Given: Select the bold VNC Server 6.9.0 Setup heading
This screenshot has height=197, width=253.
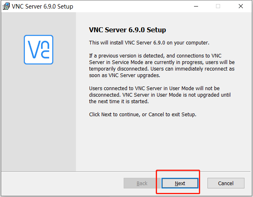Looking at the screenshot, I should tap(127, 30).
